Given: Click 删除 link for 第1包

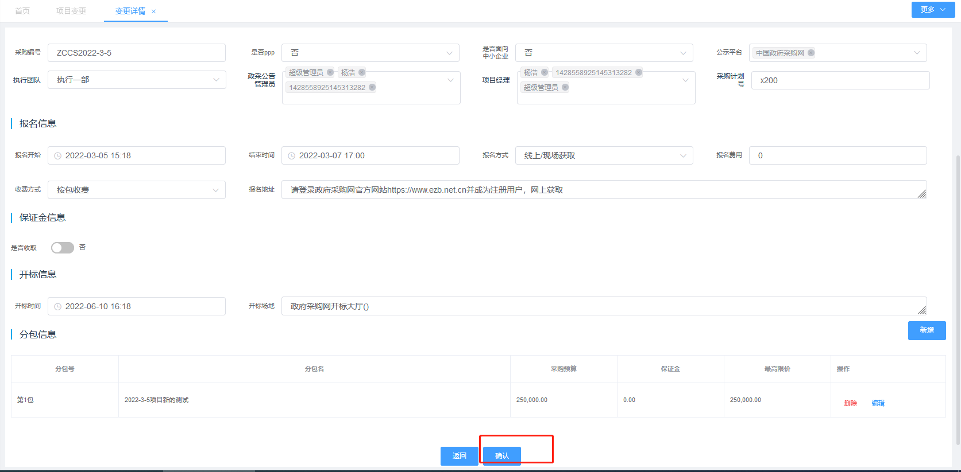Looking at the screenshot, I should (x=850, y=403).
